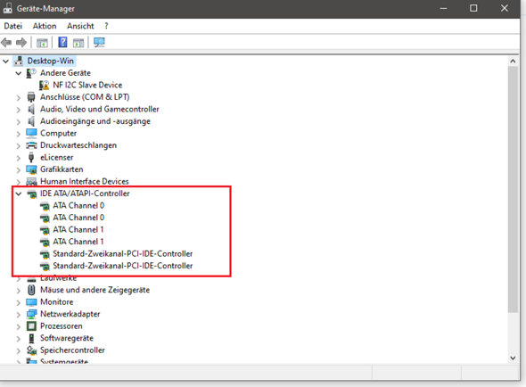The image size is (526, 387).
Task: Open the Ansicht menu
Action: click(80, 26)
